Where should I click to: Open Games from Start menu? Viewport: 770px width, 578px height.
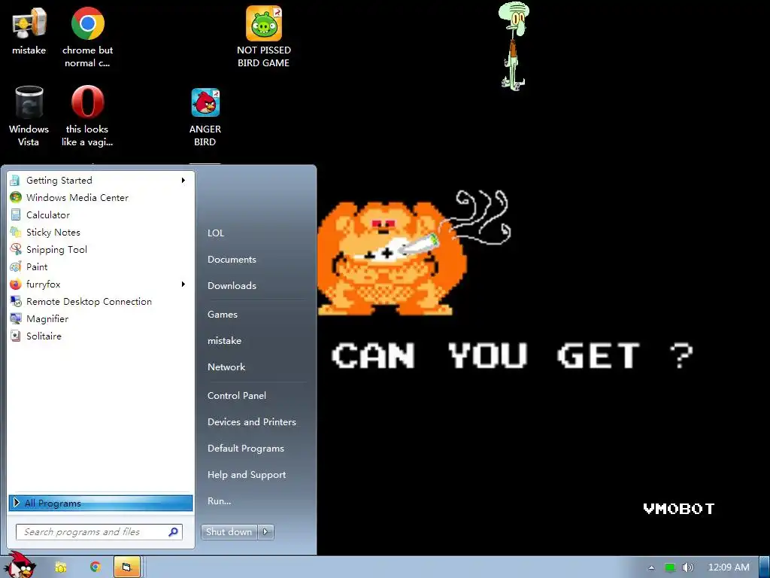pos(223,314)
